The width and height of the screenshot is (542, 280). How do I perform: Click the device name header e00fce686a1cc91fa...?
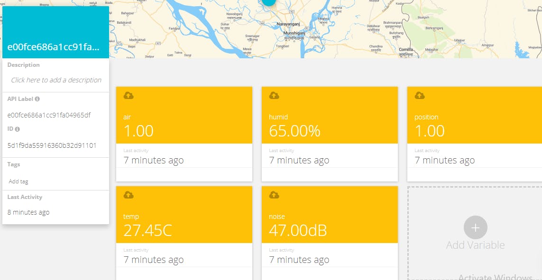[x=53, y=47]
